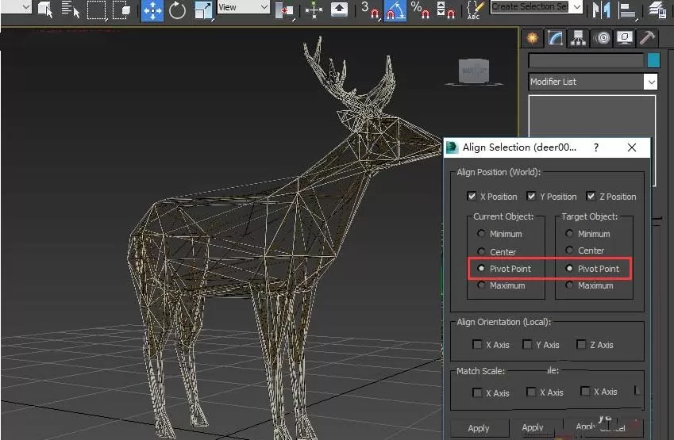The image size is (674, 440).
Task: Toggle Window/Crossing selection mode
Action: [121, 10]
